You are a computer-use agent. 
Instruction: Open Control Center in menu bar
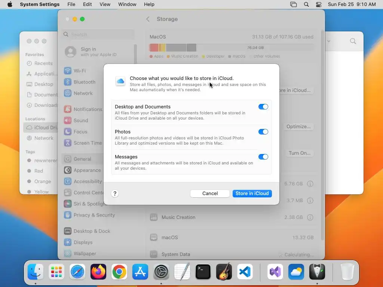point(319,4)
